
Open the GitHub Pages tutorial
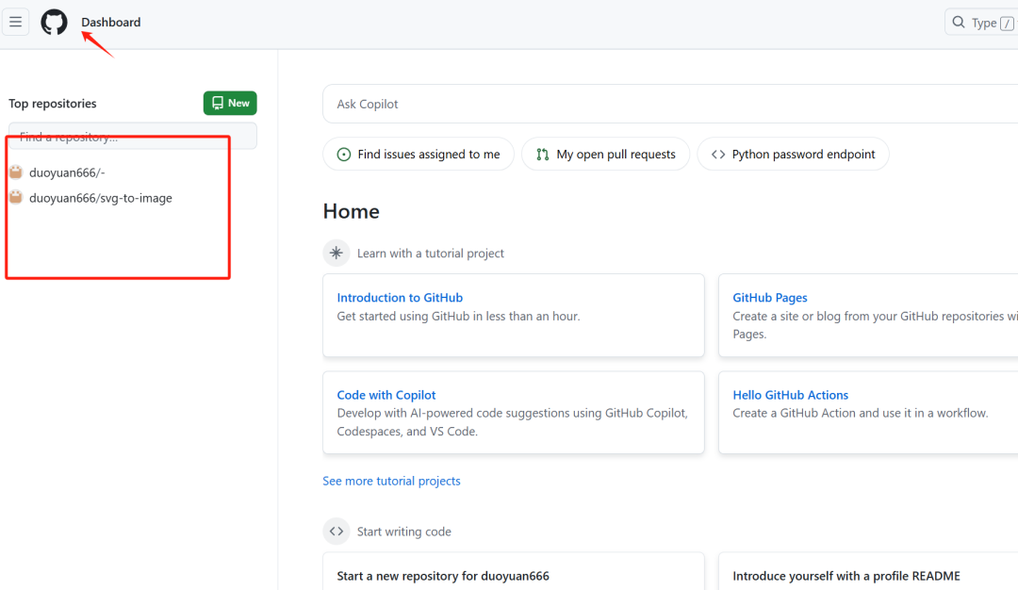point(770,298)
